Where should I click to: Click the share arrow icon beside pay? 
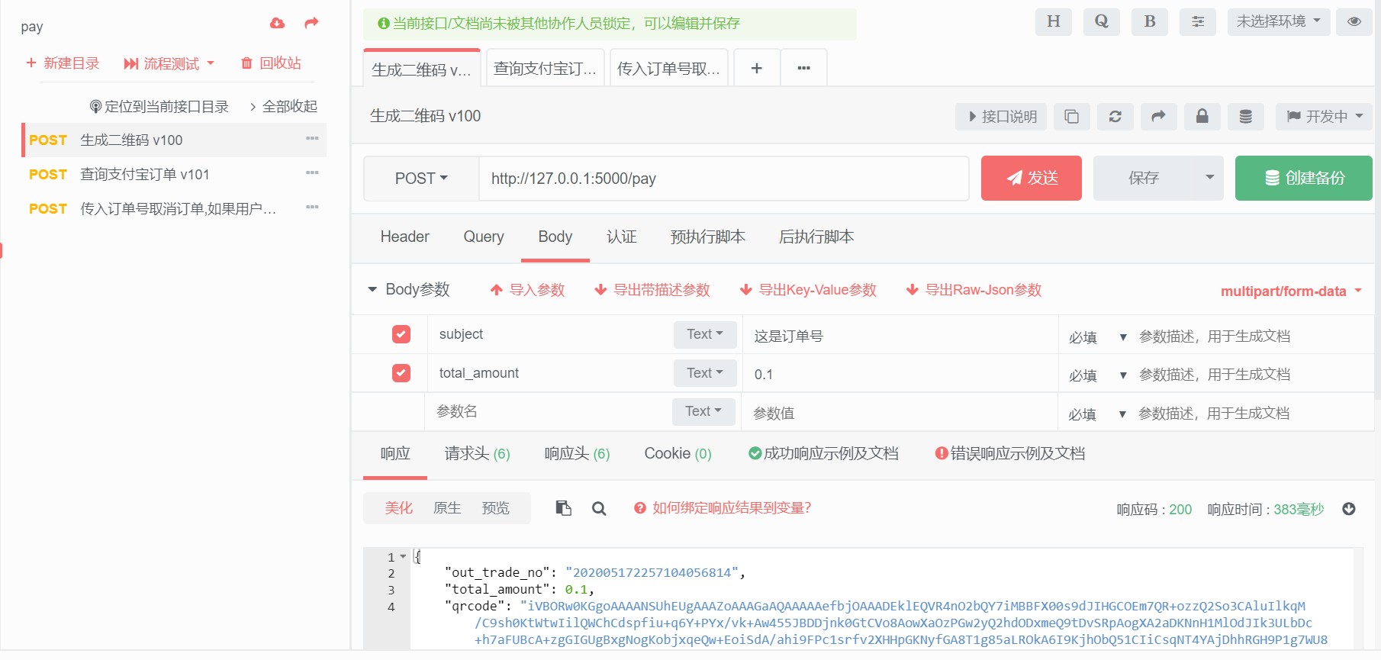coord(311,24)
